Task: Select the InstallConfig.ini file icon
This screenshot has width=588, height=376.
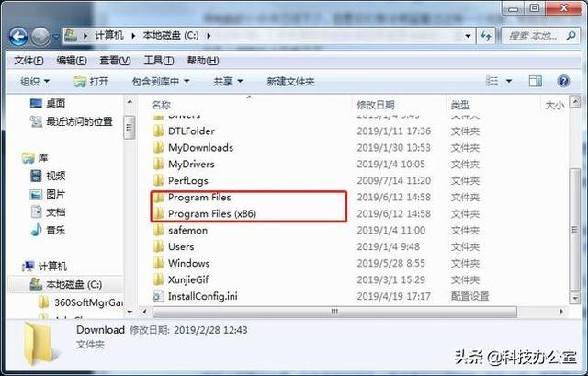Action: click(158, 296)
